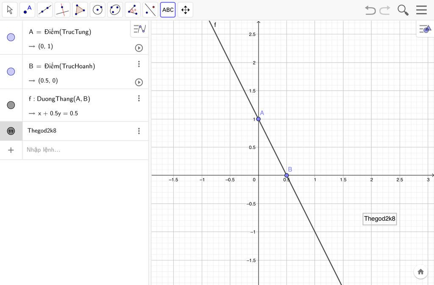Image resolution: width=434 pixels, height=285 pixels.
Task: Click the Undo arrow
Action: [370, 10]
